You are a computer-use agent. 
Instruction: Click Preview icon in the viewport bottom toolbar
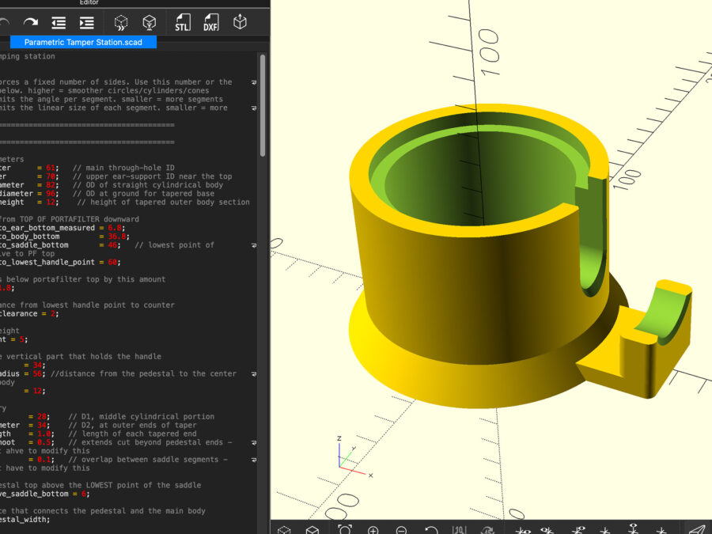(284, 529)
